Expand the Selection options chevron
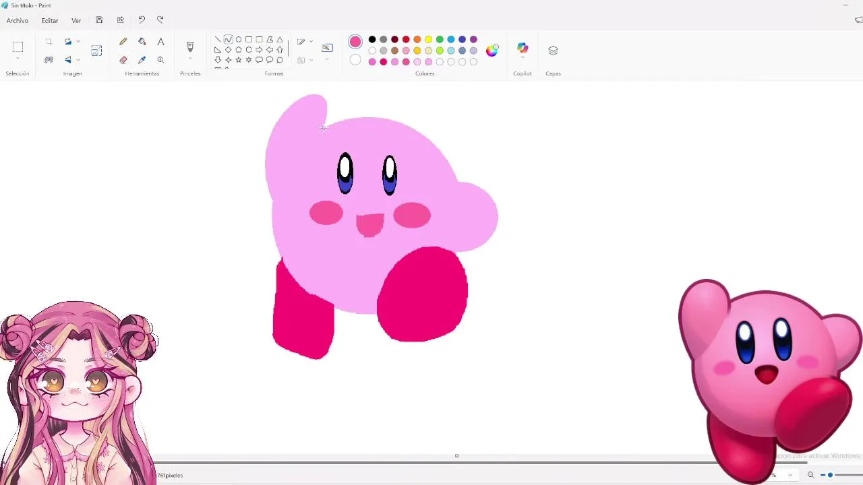This screenshot has width=863, height=485. click(18, 59)
